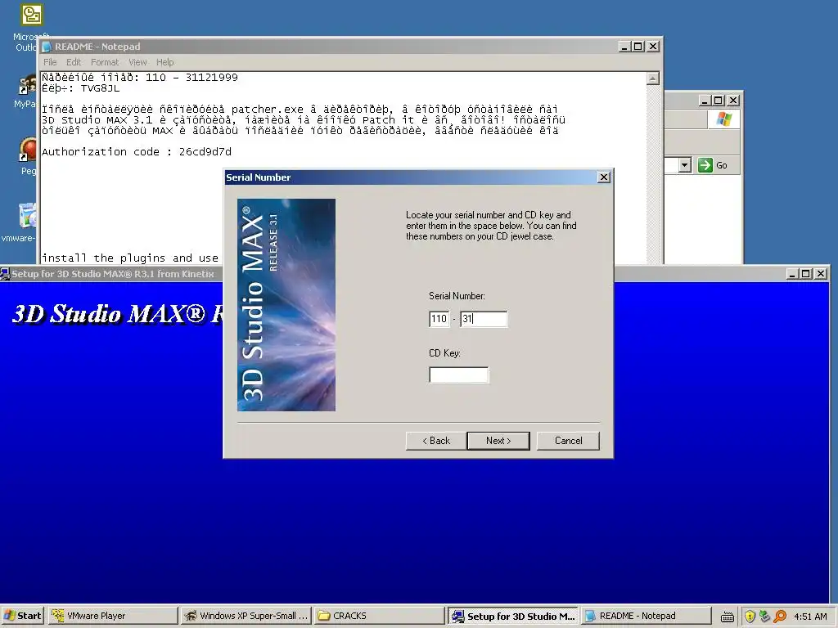Click the Notepad title bar icon
The width and height of the screenshot is (838, 628).
(x=47, y=47)
